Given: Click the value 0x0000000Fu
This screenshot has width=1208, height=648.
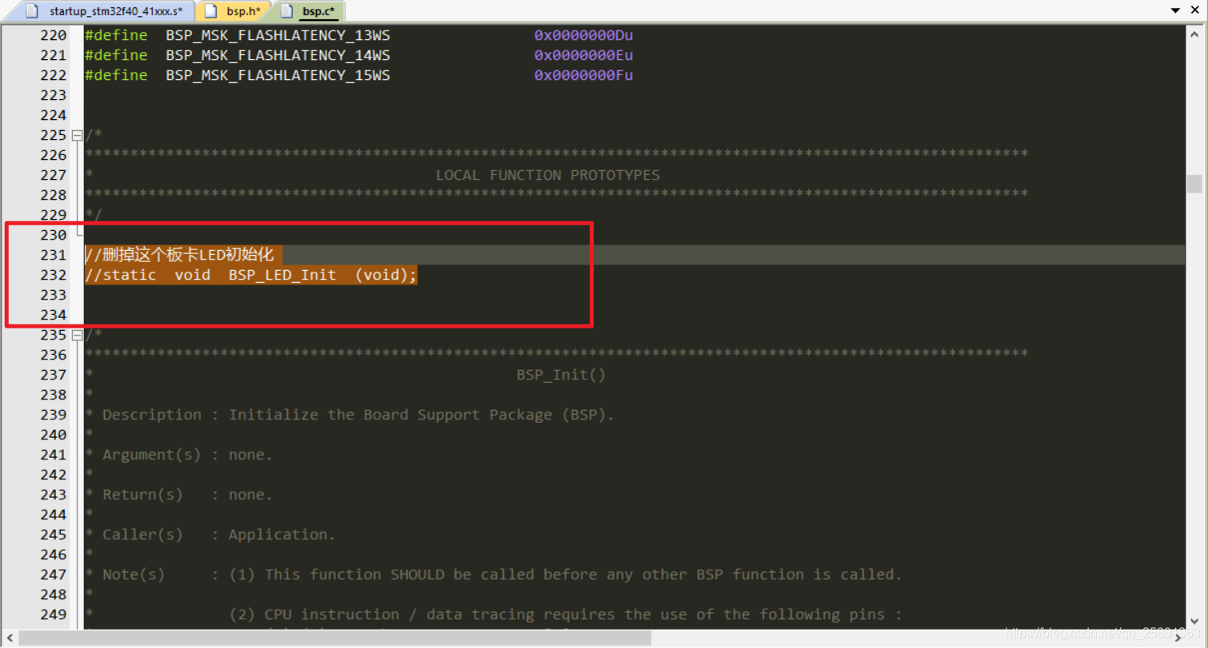Looking at the screenshot, I should pyautogui.click(x=584, y=75).
